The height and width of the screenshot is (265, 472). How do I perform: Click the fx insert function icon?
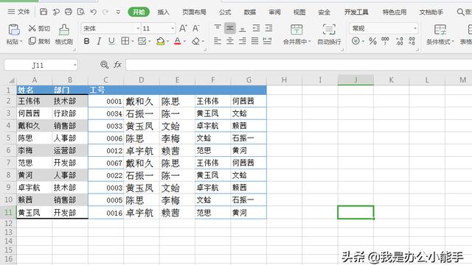pyautogui.click(x=117, y=65)
